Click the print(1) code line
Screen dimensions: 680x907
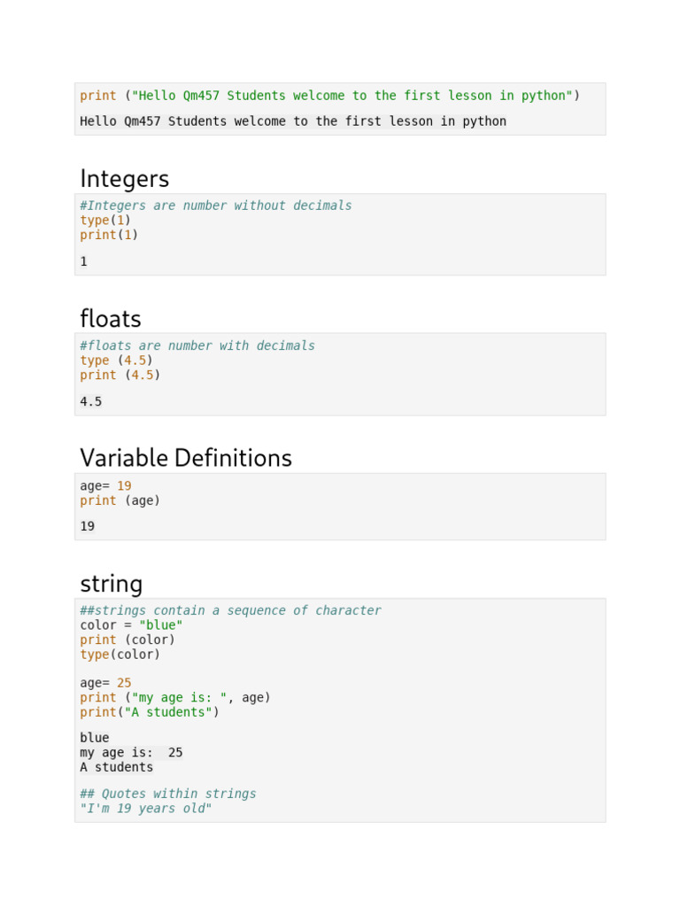tap(109, 235)
